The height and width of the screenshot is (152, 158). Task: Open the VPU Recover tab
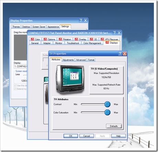click(109, 39)
